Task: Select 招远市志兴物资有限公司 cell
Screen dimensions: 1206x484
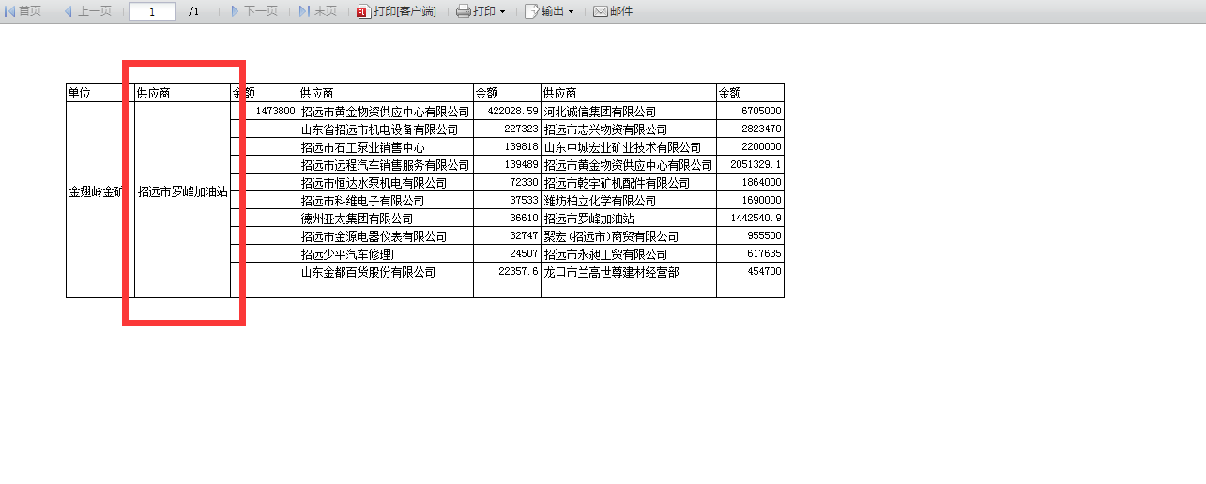Action: pyautogui.click(x=629, y=129)
